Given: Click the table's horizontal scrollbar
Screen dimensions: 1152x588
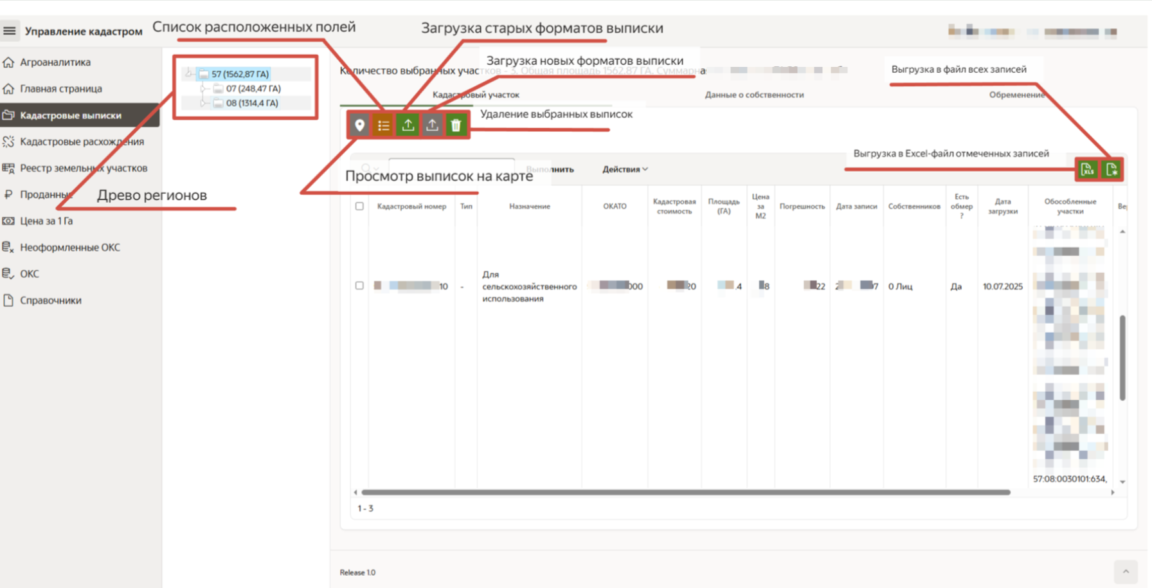Looking at the screenshot, I should click(x=685, y=492).
